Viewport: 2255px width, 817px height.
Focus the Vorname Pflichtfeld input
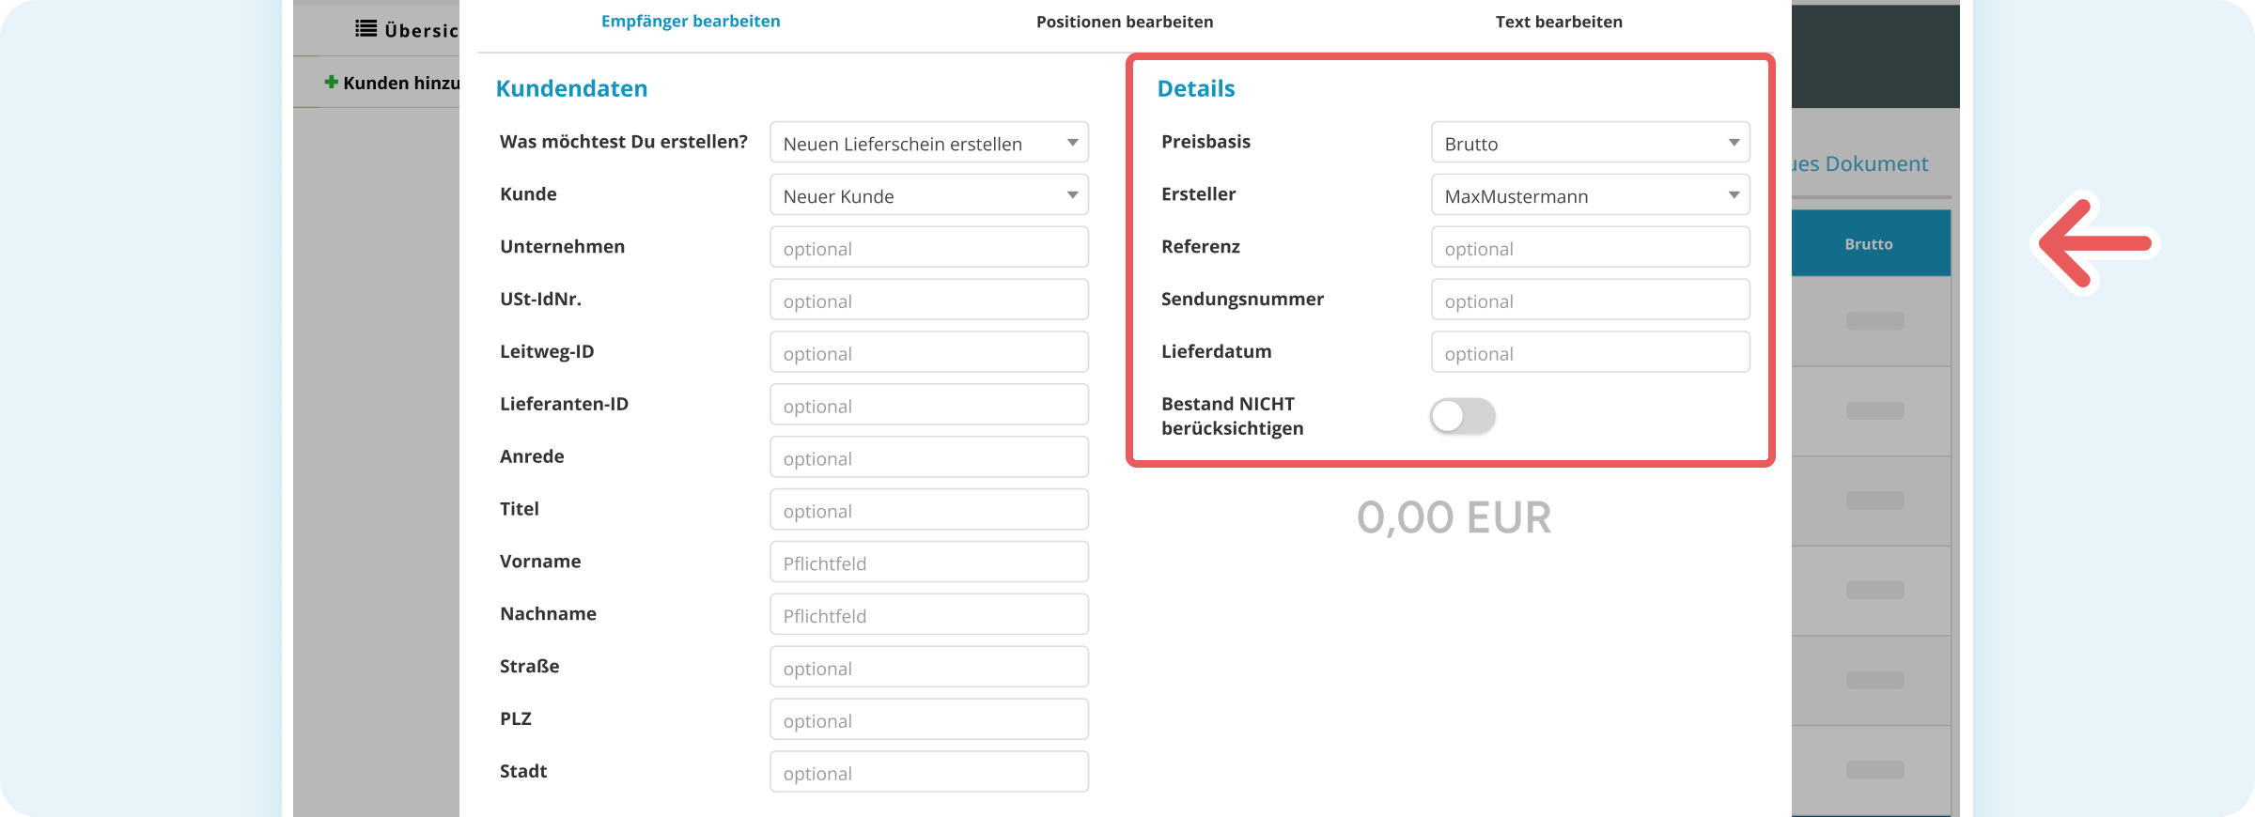click(929, 563)
